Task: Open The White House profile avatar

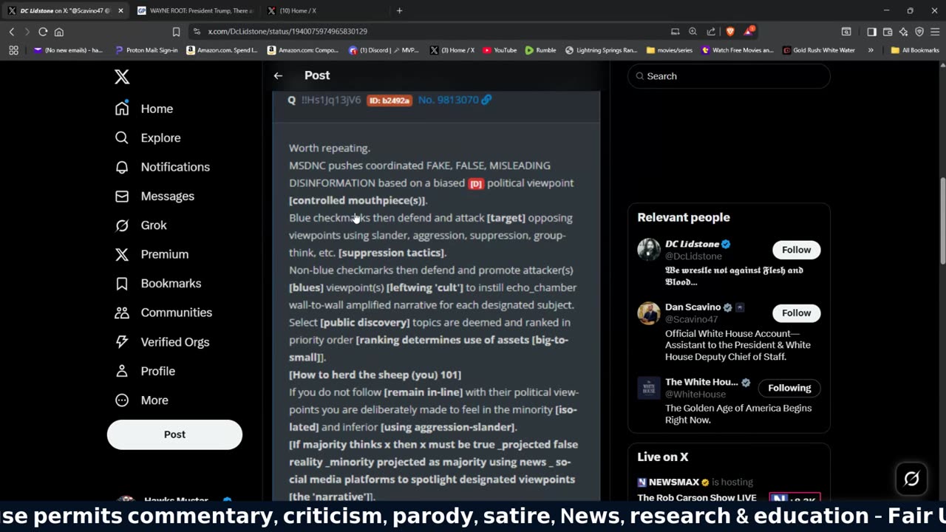Action: tap(649, 388)
